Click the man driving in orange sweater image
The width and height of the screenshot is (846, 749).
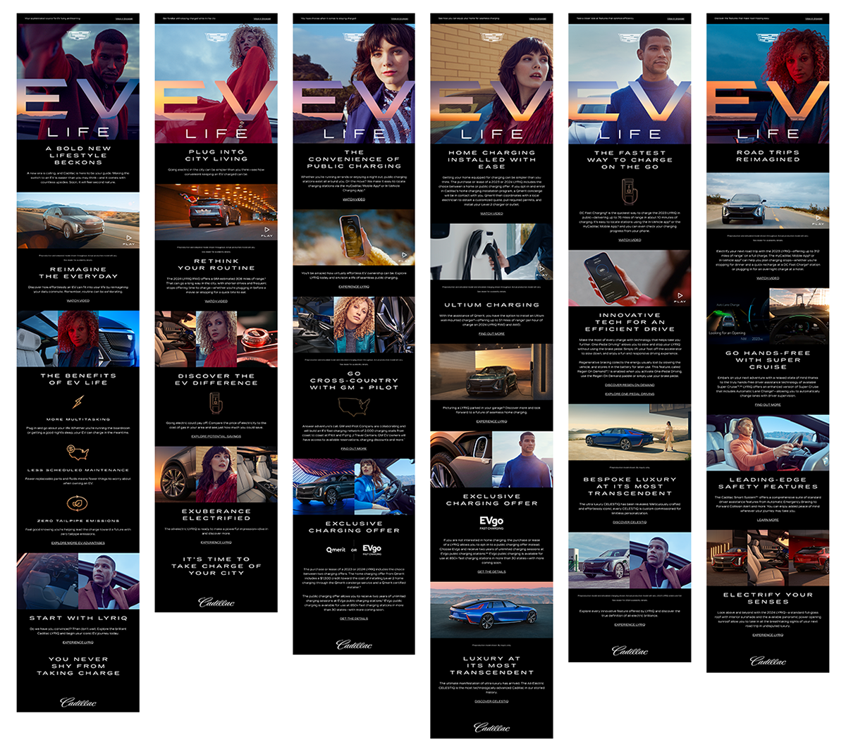click(768, 442)
